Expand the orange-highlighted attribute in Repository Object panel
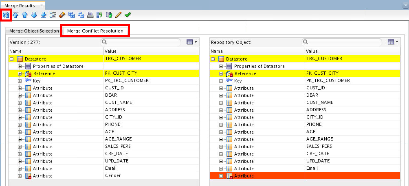 [221, 176]
